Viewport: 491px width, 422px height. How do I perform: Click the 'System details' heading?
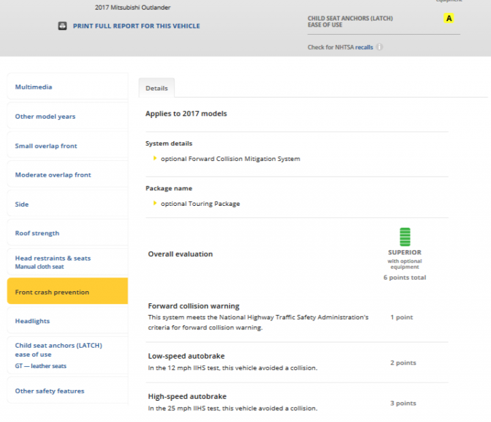pyautogui.click(x=169, y=143)
